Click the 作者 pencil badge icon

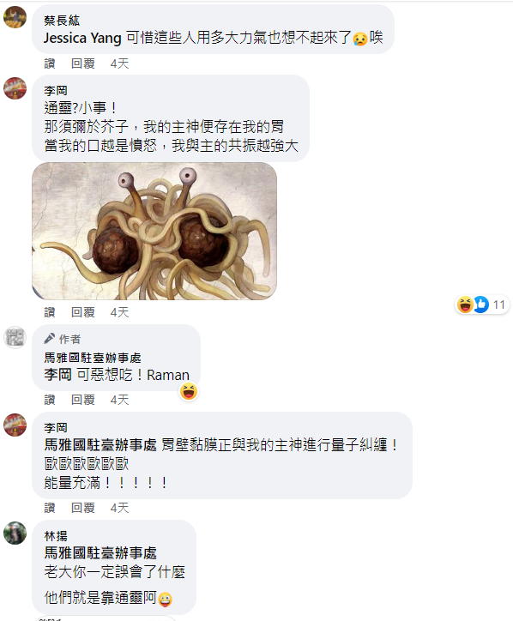coord(50,339)
